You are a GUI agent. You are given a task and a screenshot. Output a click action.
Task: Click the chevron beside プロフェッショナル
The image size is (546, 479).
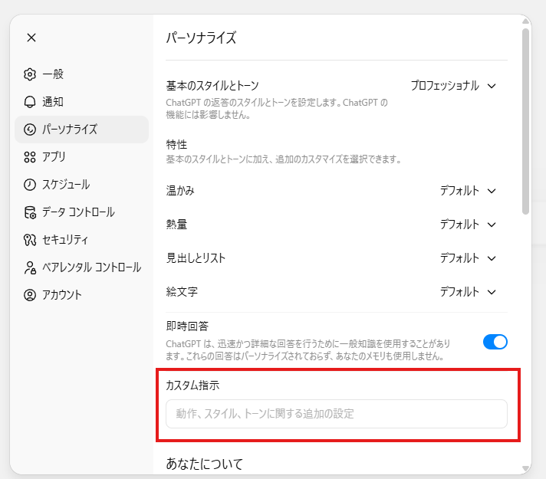tap(492, 86)
